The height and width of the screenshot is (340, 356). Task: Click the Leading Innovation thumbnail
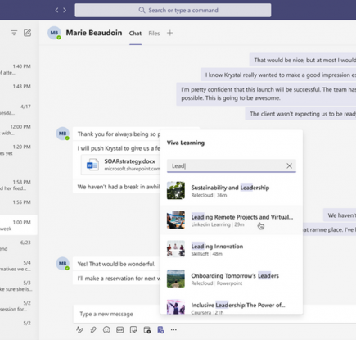176,249
